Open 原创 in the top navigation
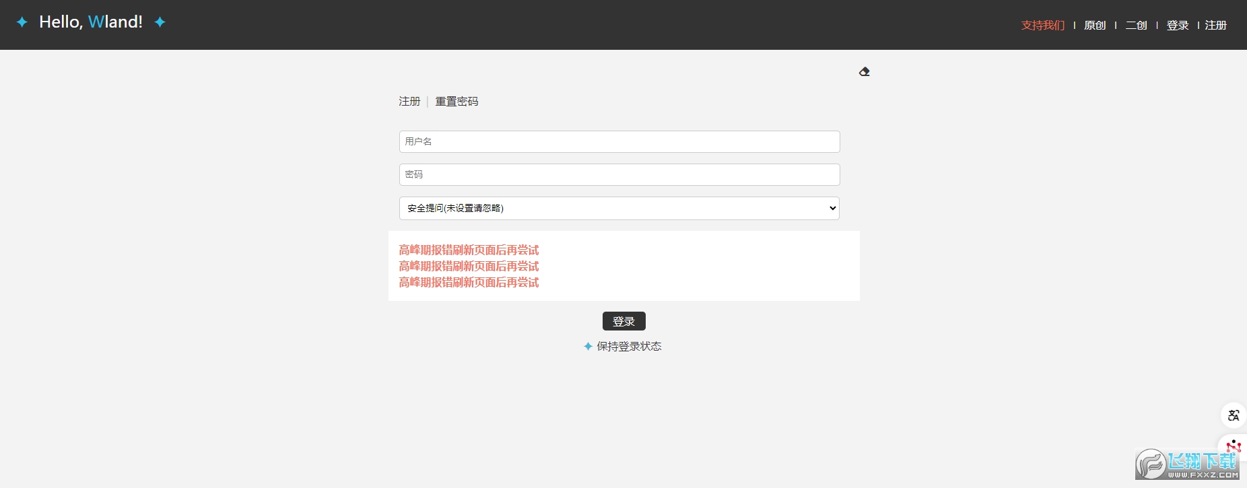Image resolution: width=1247 pixels, height=488 pixels. tap(1095, 26)
